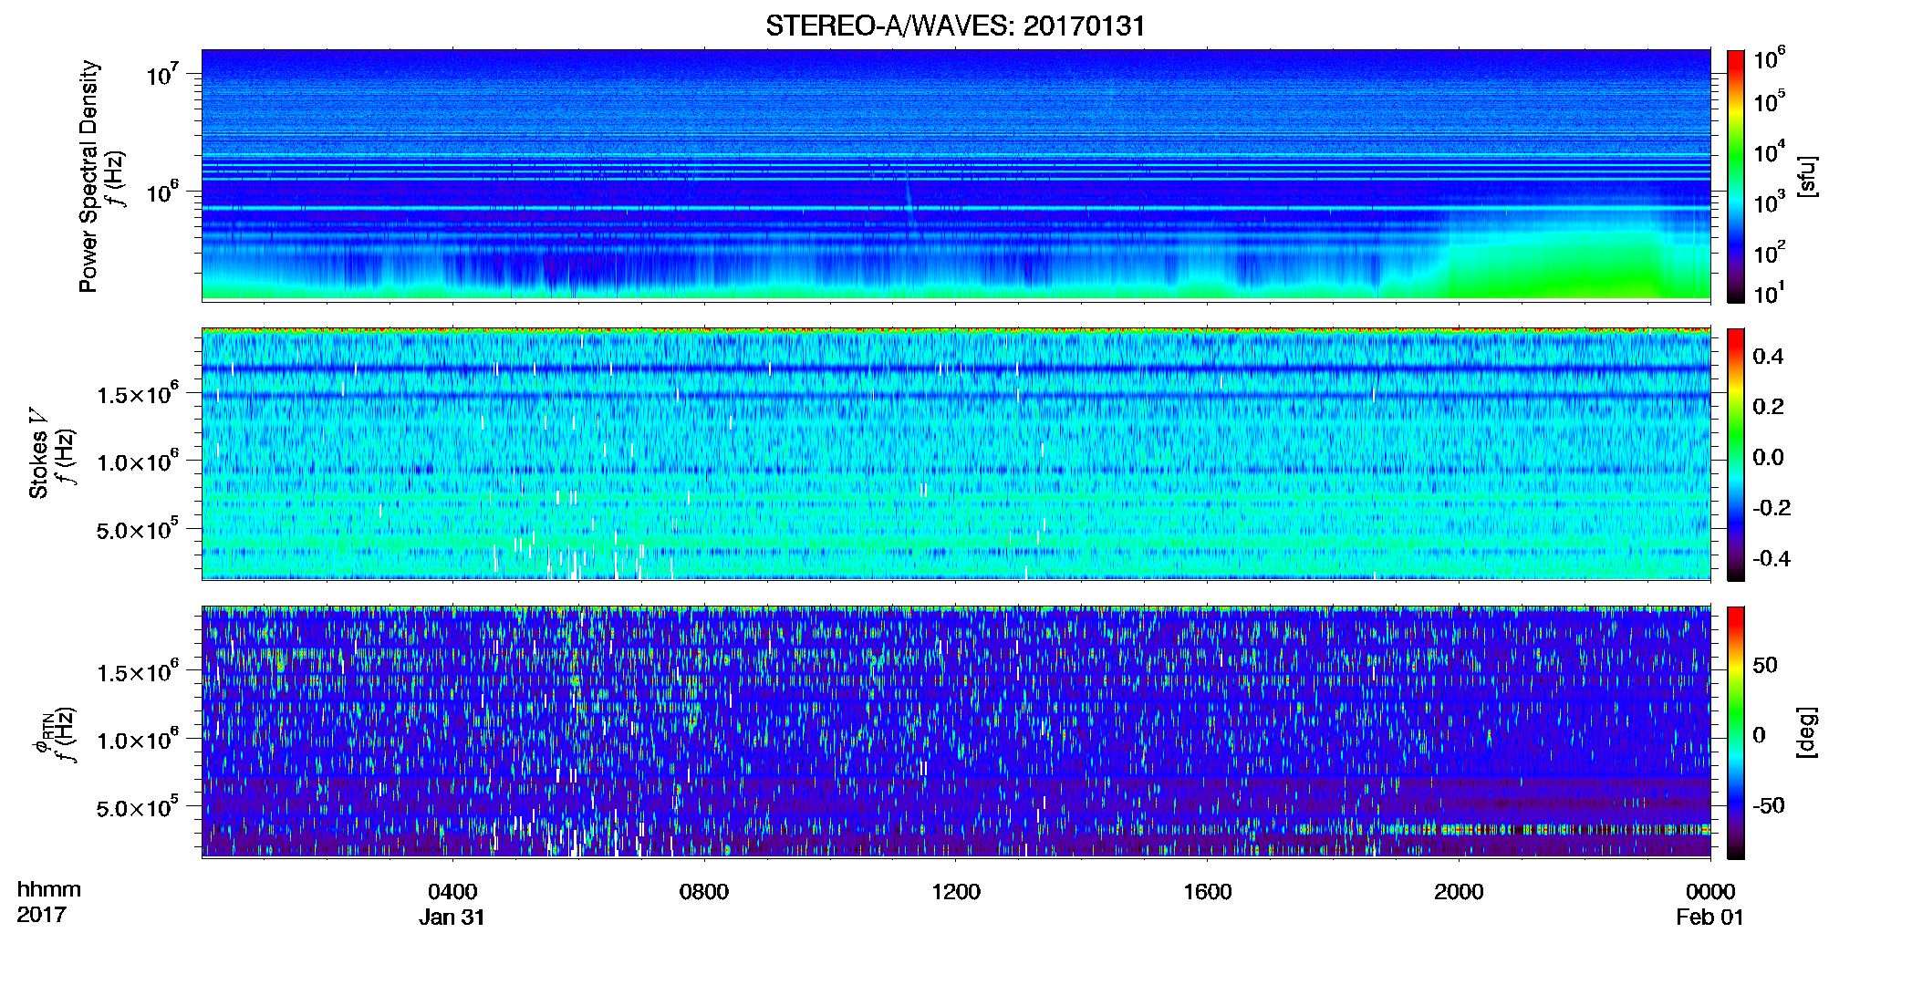Click the top panel's [sfu] colorbar unit label
The height and width of the screenshot is (985, 1912).
tap(1806, 176)
